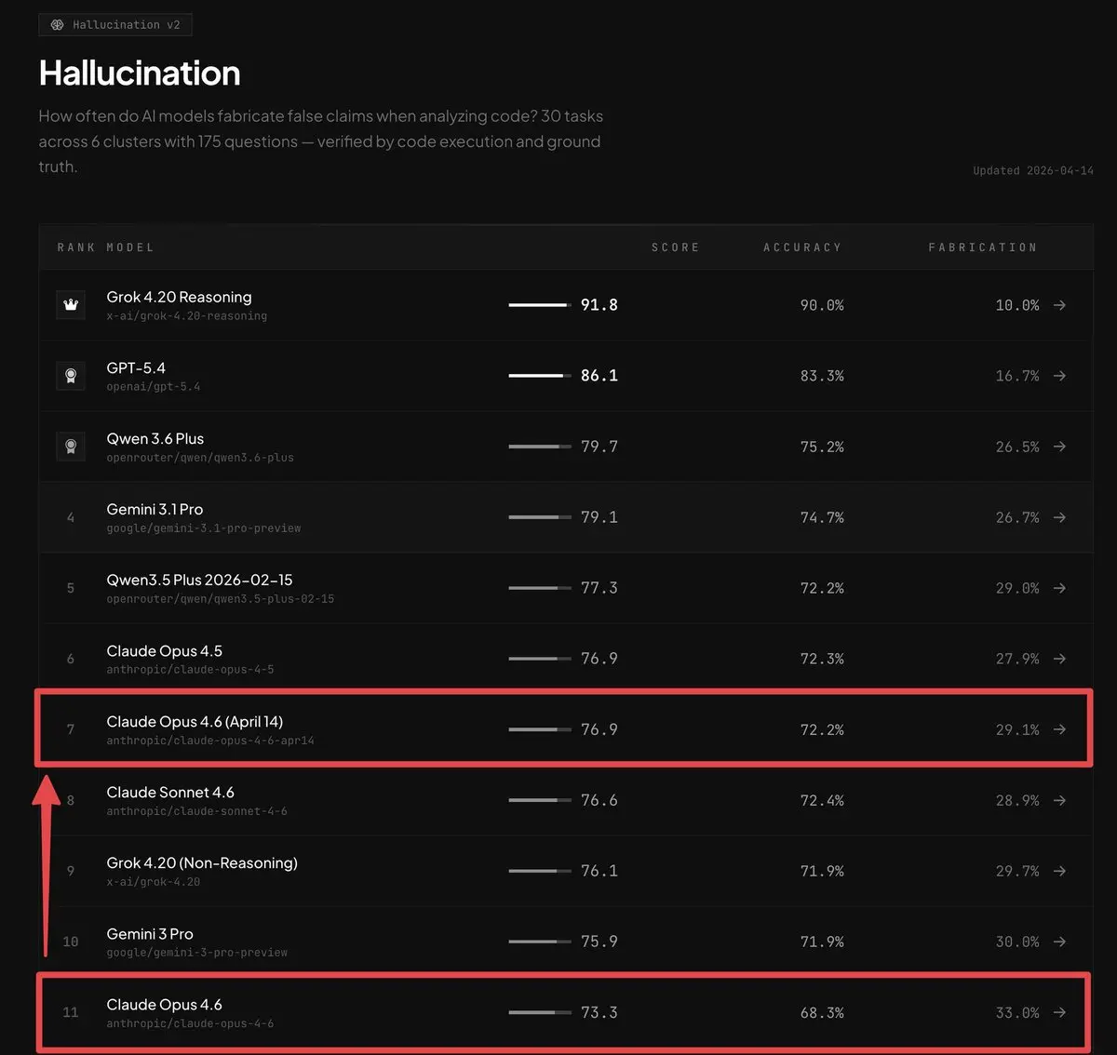
Task: Click the openai/gpt-5.4 identifier
Action: point(153,387)
